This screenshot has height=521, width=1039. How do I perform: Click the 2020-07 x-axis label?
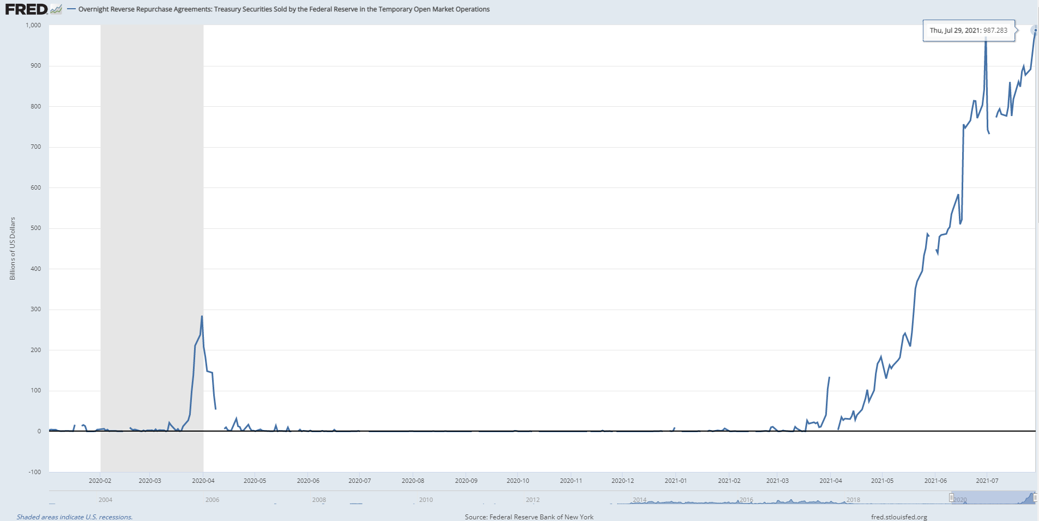click(x=360, y=481)
